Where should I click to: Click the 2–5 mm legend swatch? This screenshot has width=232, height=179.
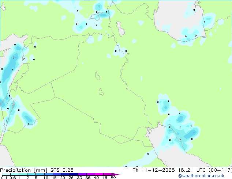tap(31, 174)
